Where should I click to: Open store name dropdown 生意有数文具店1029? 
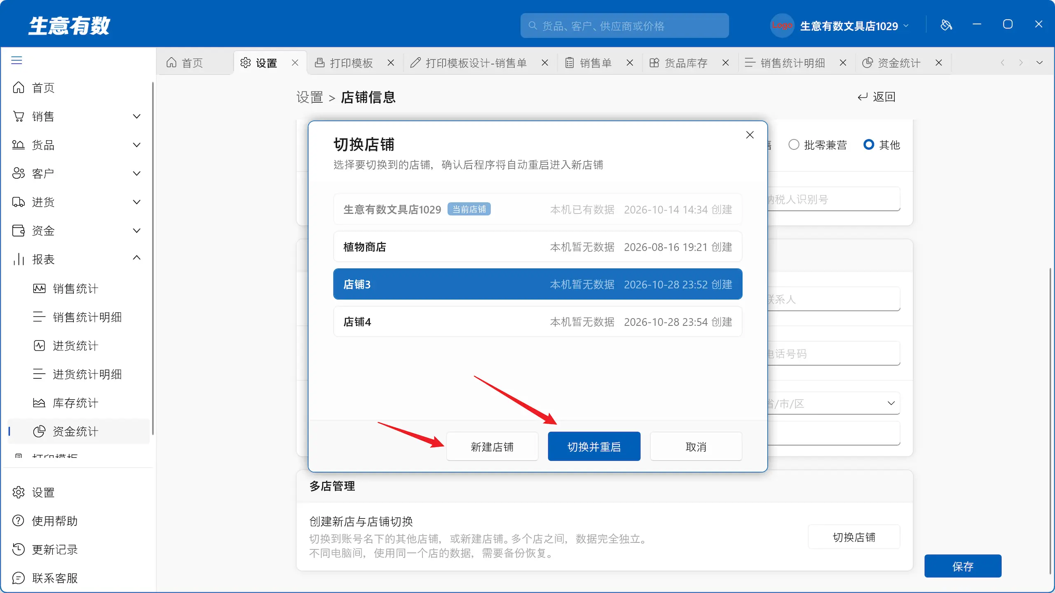[x=854, y=26]
